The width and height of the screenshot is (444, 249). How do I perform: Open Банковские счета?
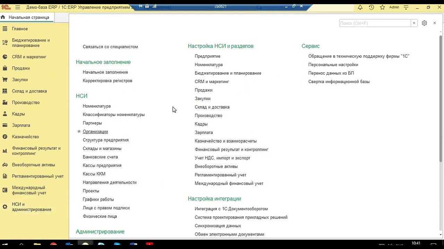click(100, 157)
